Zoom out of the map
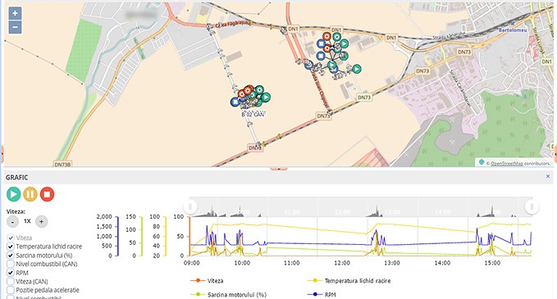Image resolution: width=557 pixels, height=299 pixels. [x=15, y=27]
